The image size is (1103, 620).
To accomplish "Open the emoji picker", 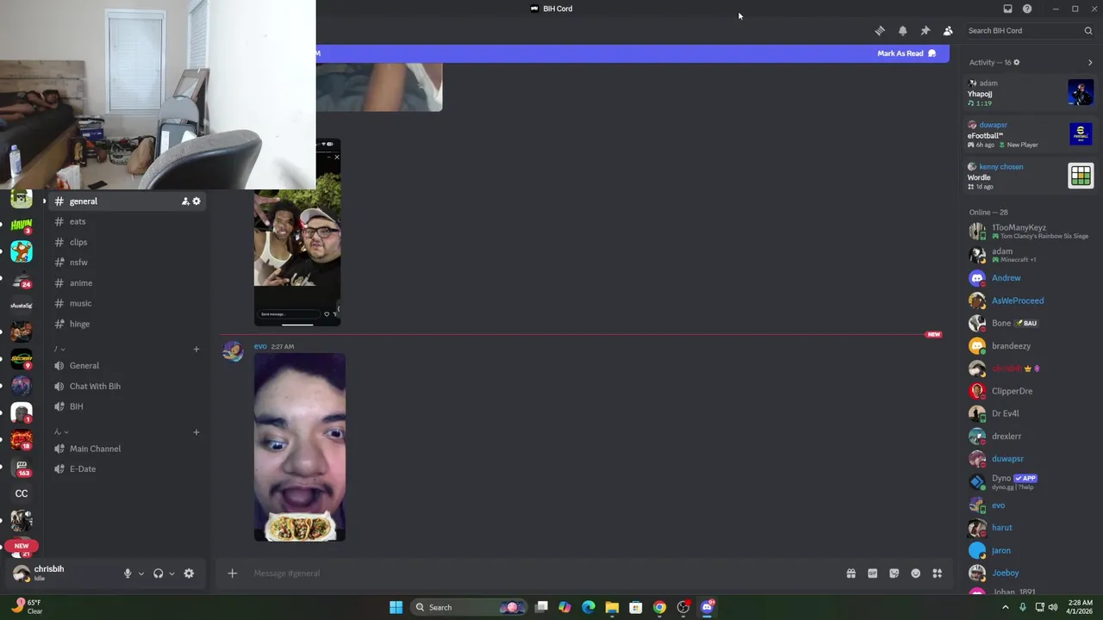I will click(x=915, y=573).
